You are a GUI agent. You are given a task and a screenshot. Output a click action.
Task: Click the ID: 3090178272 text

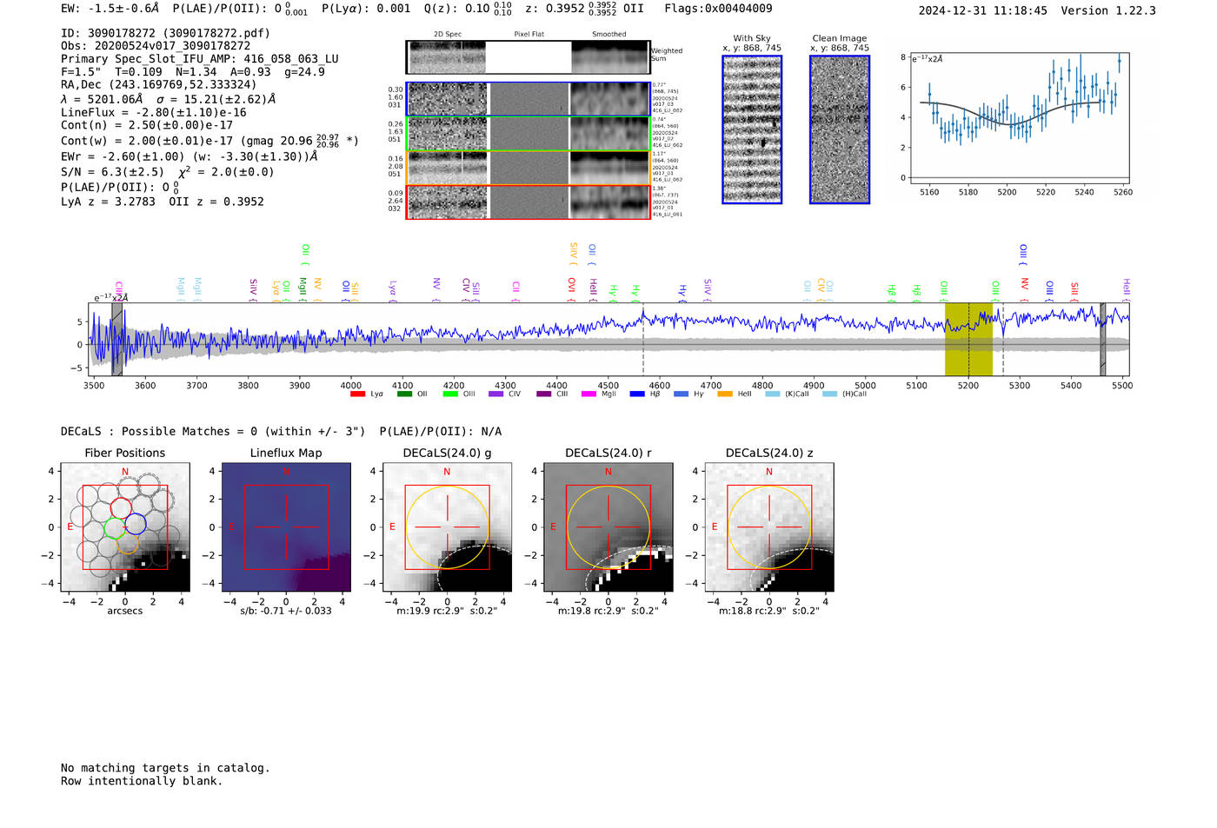pyautogui.click(x=165, y=33)
